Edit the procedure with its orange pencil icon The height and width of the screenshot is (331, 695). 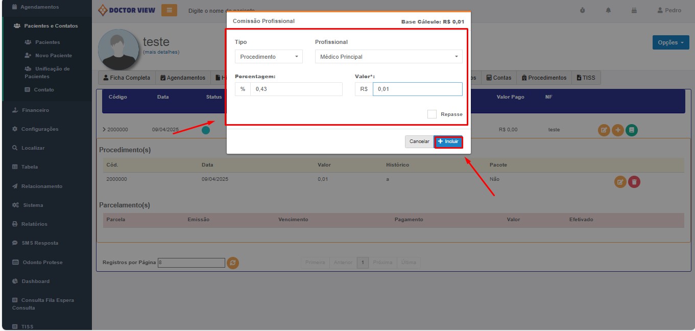pos(620,182)
